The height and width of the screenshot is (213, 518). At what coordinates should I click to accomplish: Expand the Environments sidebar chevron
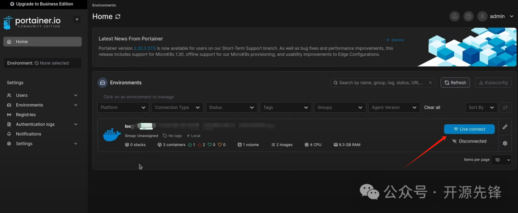(x=76, y=105)
